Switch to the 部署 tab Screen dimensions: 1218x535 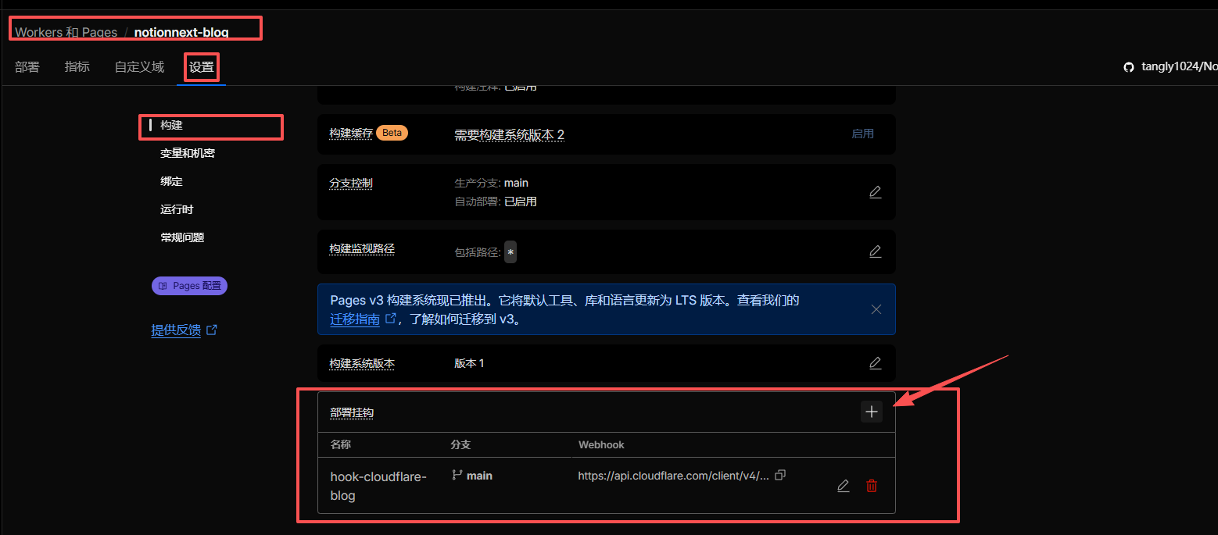27,67
